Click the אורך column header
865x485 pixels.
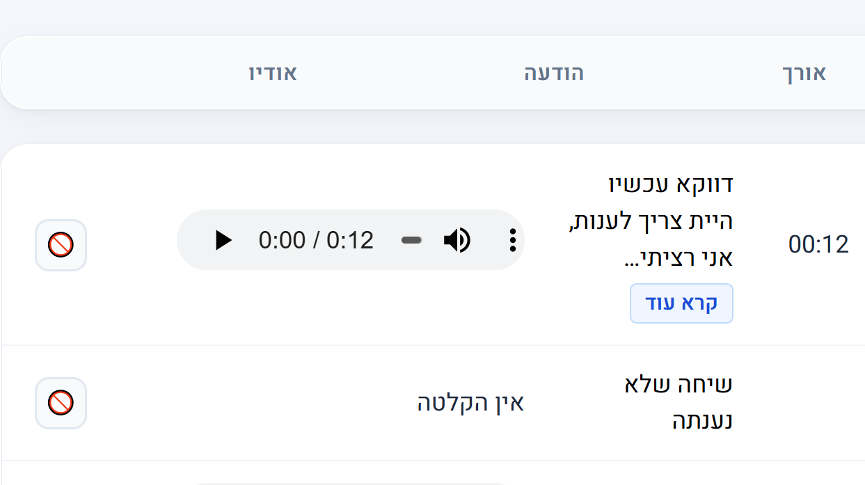tap(804, 73)
